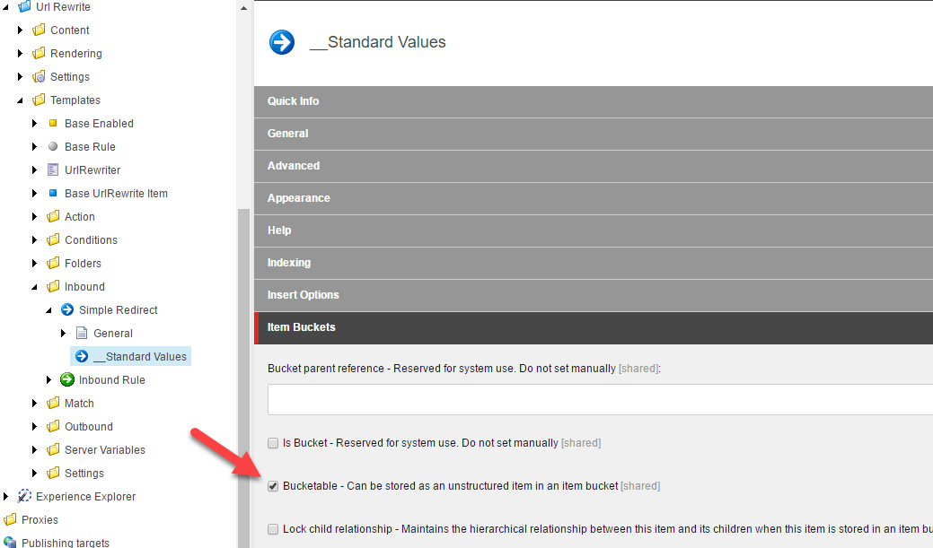933x548 pixels.
Task: Click the Content folder icon
Action: click(x=39, y=30)
